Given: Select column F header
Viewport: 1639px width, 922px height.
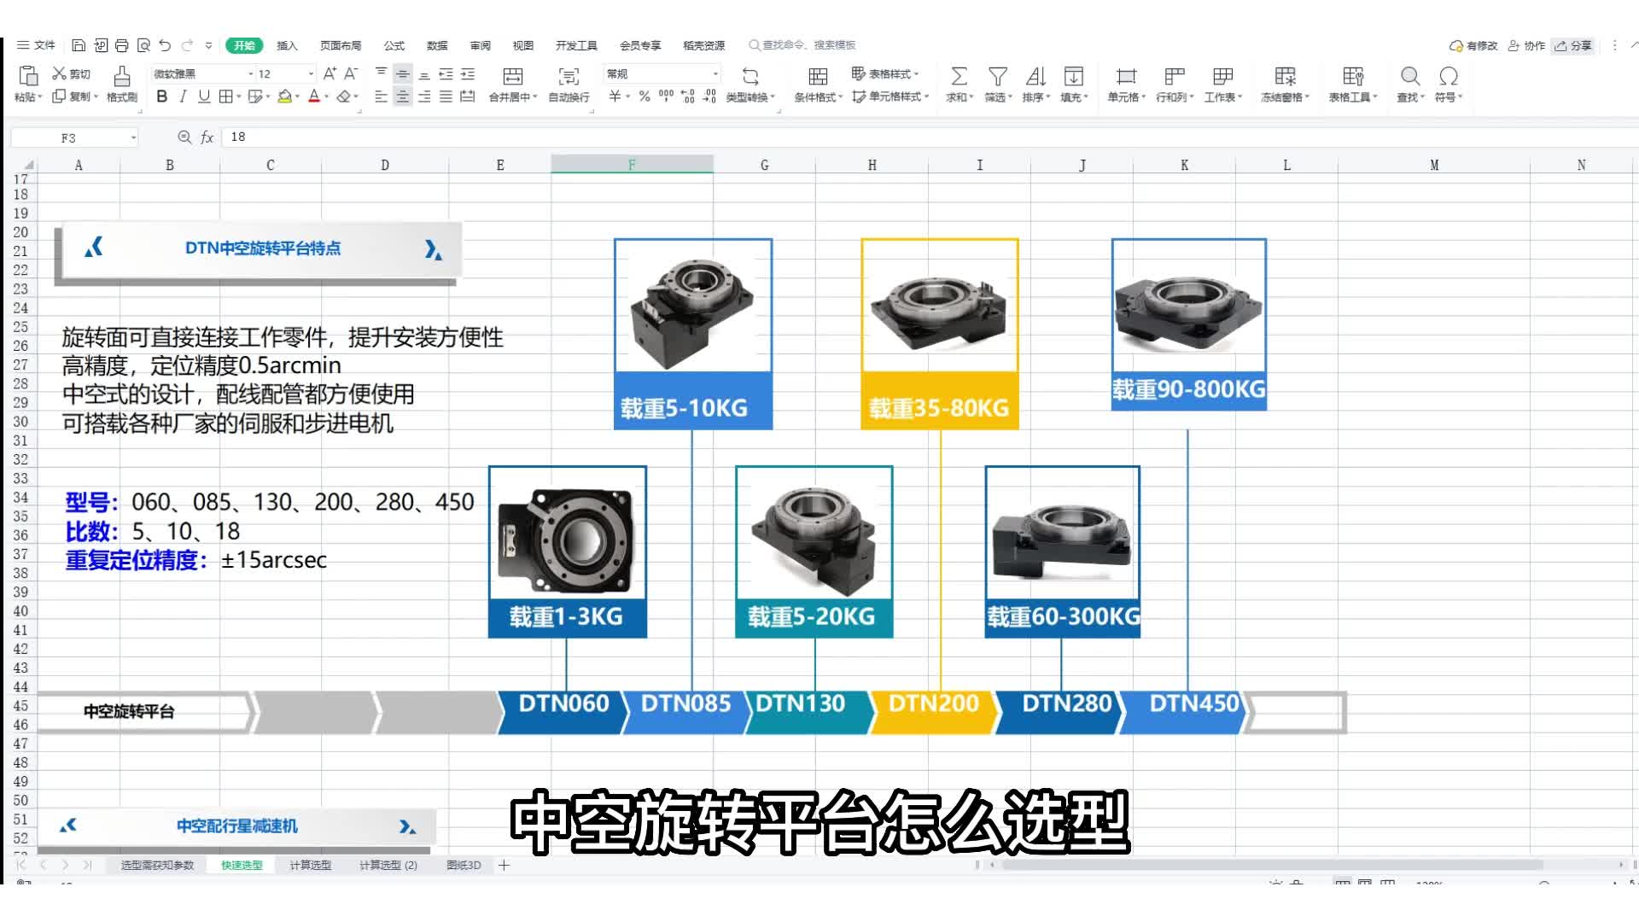Looking at the screenshot, I should point(632,165).
